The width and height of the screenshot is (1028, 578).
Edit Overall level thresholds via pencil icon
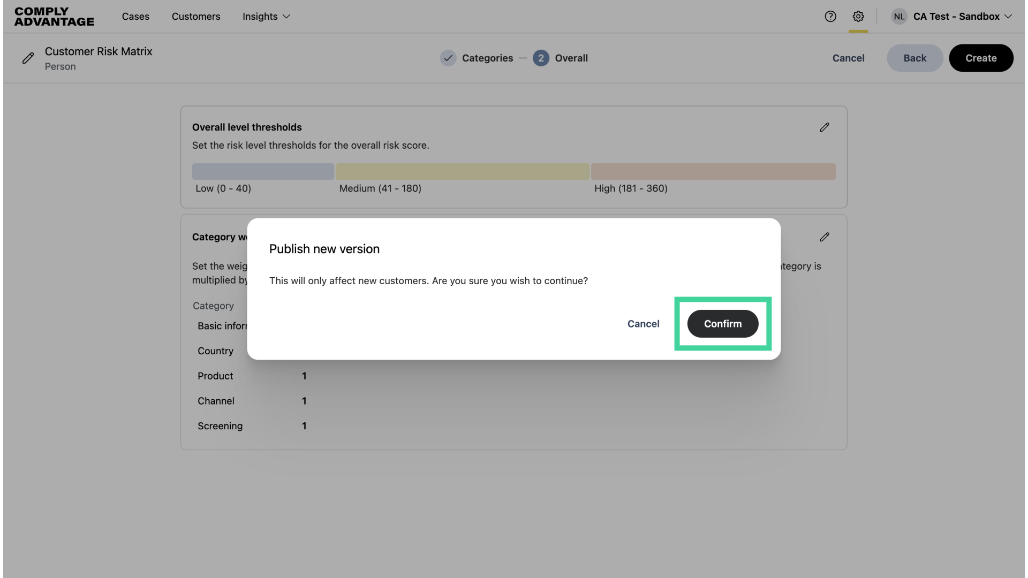point(825,127)
